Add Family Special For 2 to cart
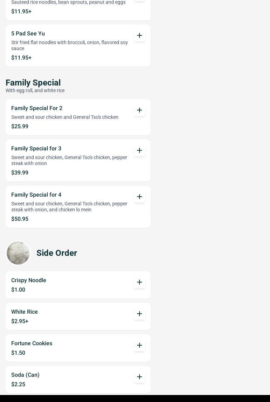 point(140,110)
